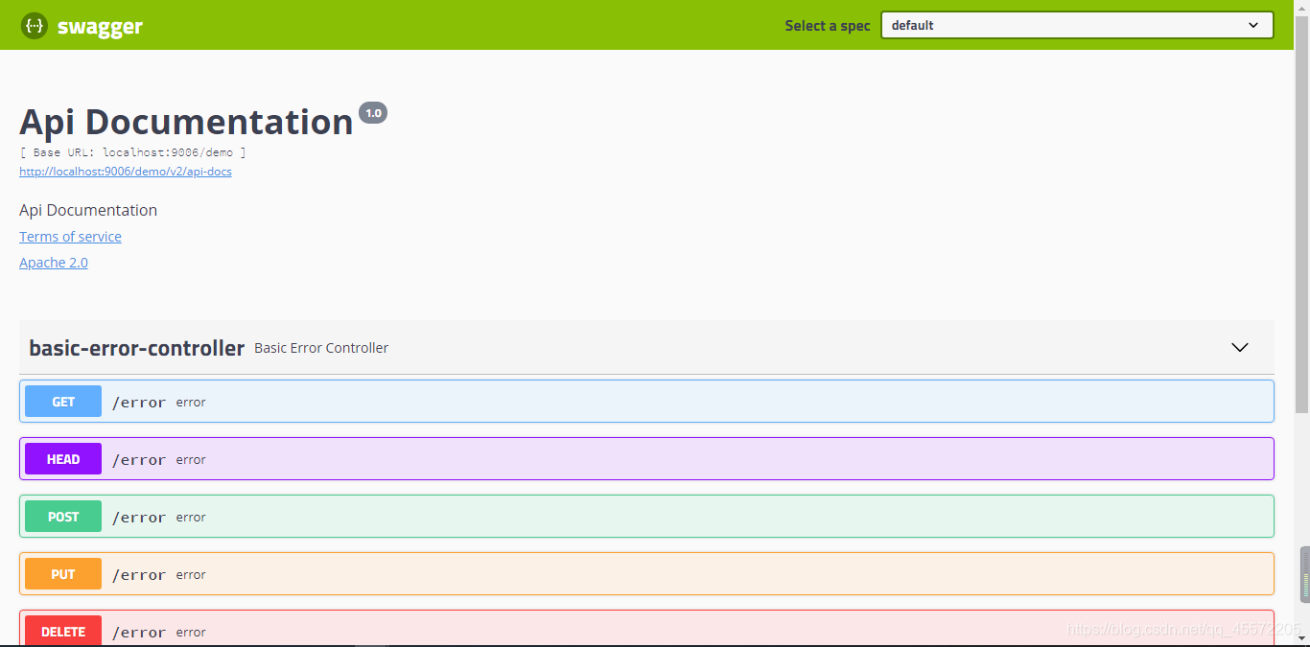Click the Api Documentation title

(x=185, y=121)
